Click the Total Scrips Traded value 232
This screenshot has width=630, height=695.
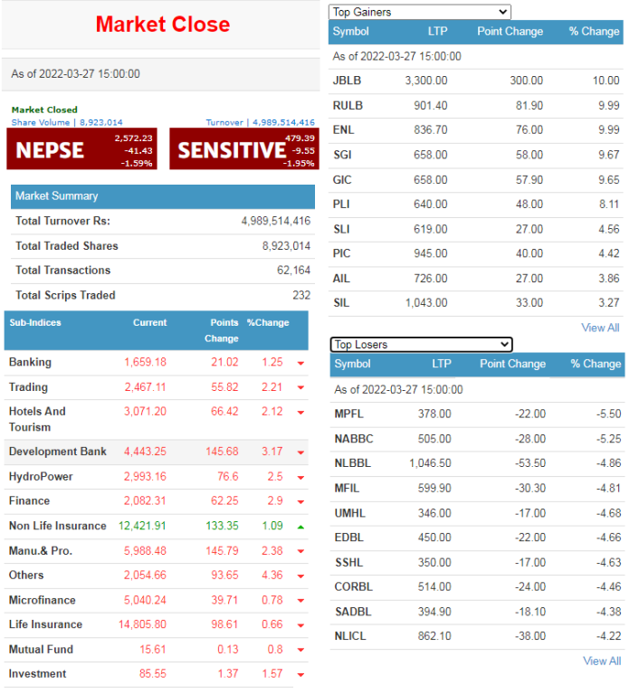(x=301, y=295)
